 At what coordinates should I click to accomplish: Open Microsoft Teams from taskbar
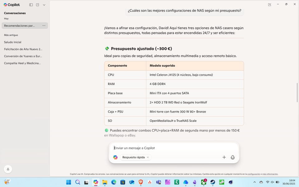click(159, 182)
